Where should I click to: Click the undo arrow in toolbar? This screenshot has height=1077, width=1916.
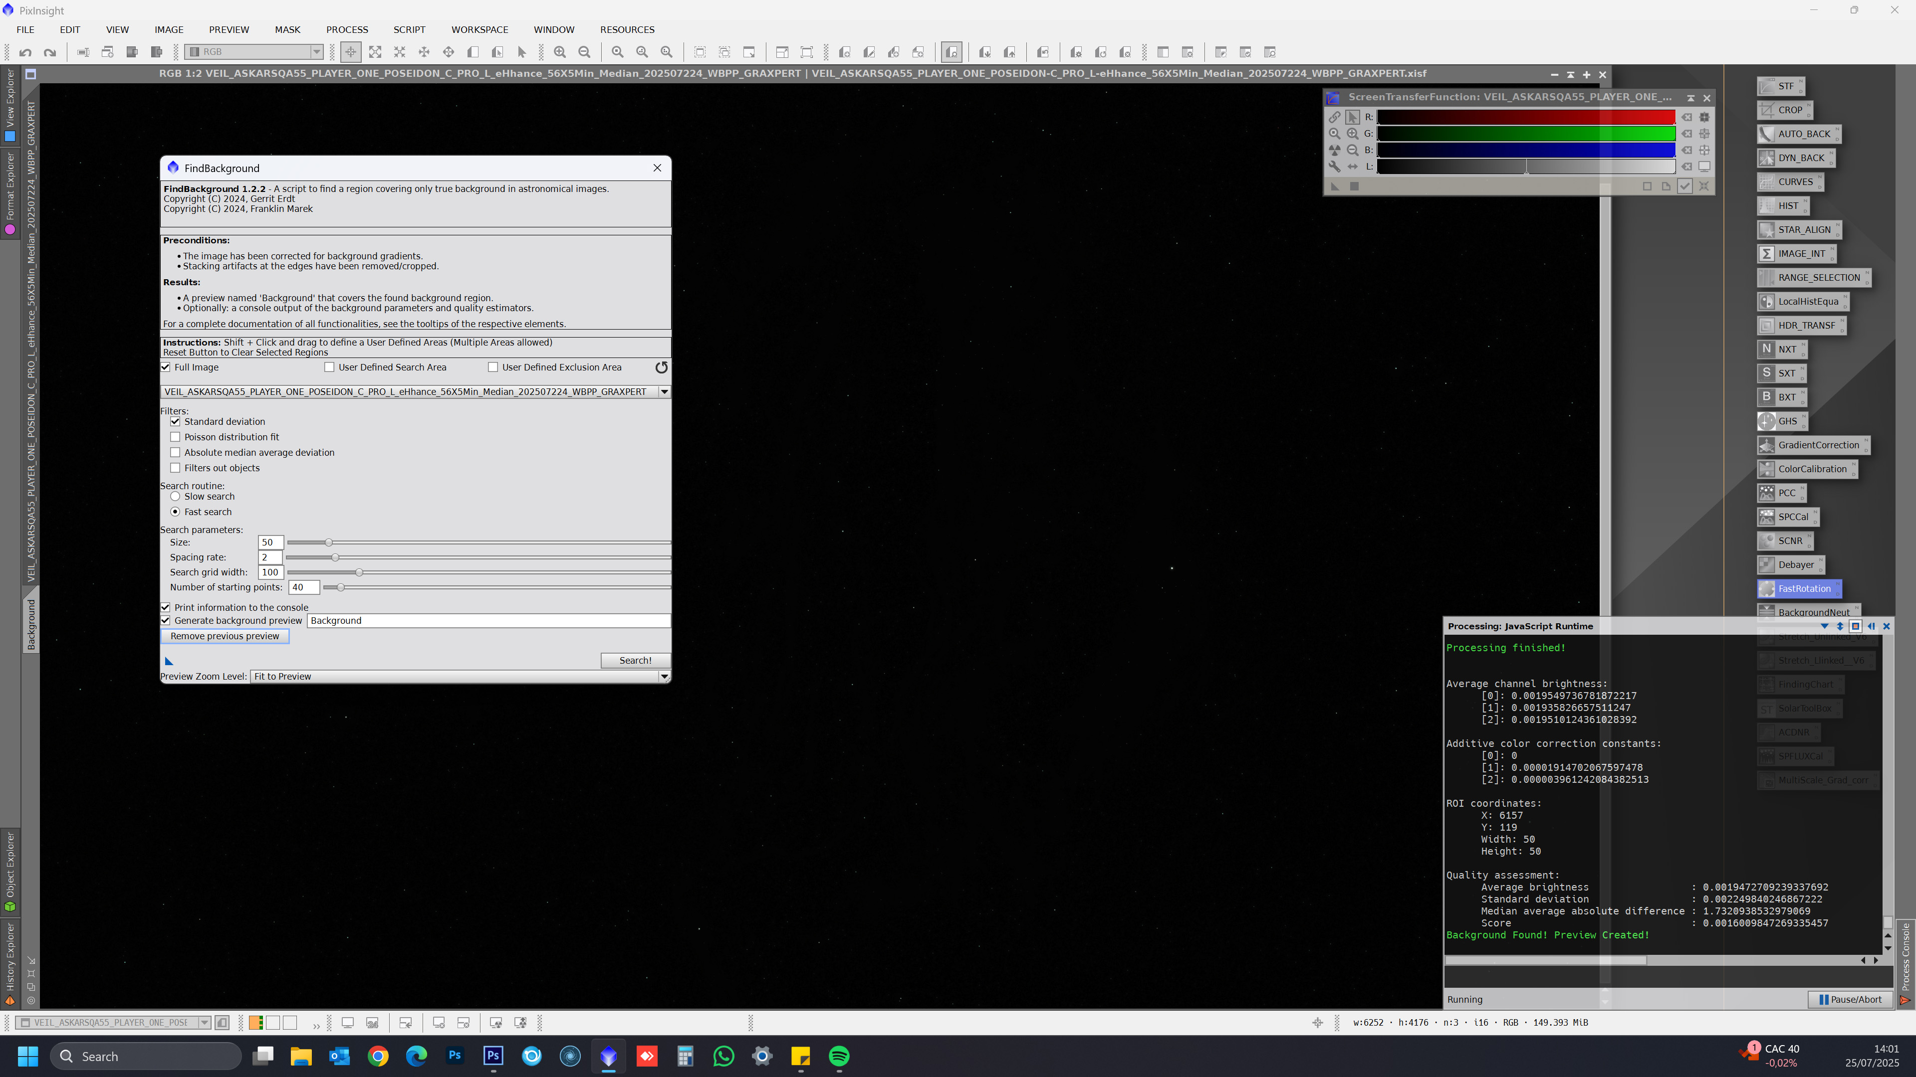[25, 52]
